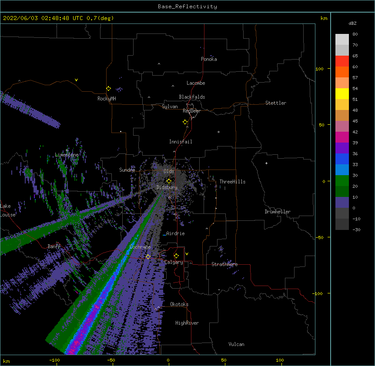
Task: Click the Cochrane label
Action: pyautogui.click(x=140, y=247)
